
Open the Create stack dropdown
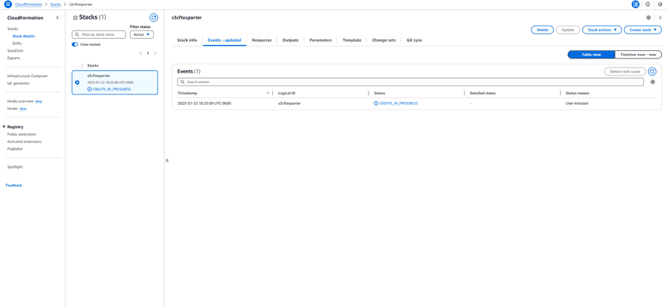tap(642, 30)
